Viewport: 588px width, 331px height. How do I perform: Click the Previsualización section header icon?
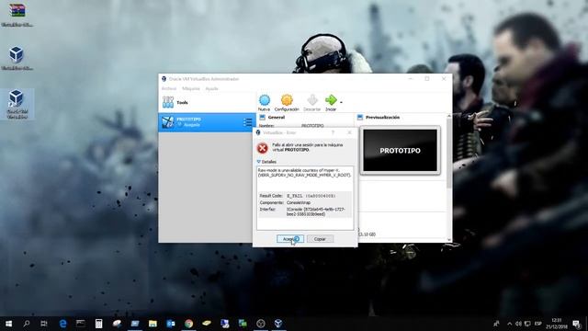(360, 118)
